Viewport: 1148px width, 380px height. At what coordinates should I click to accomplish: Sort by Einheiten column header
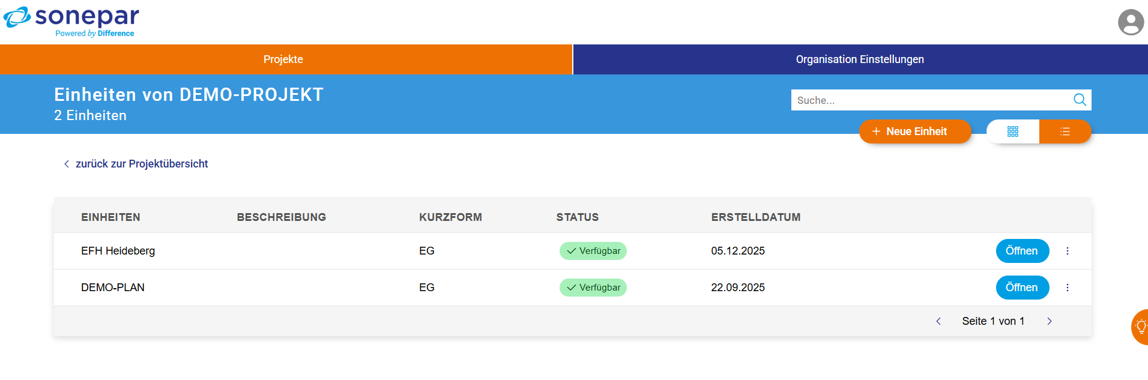pyautogui.click(x=110, y=217)
